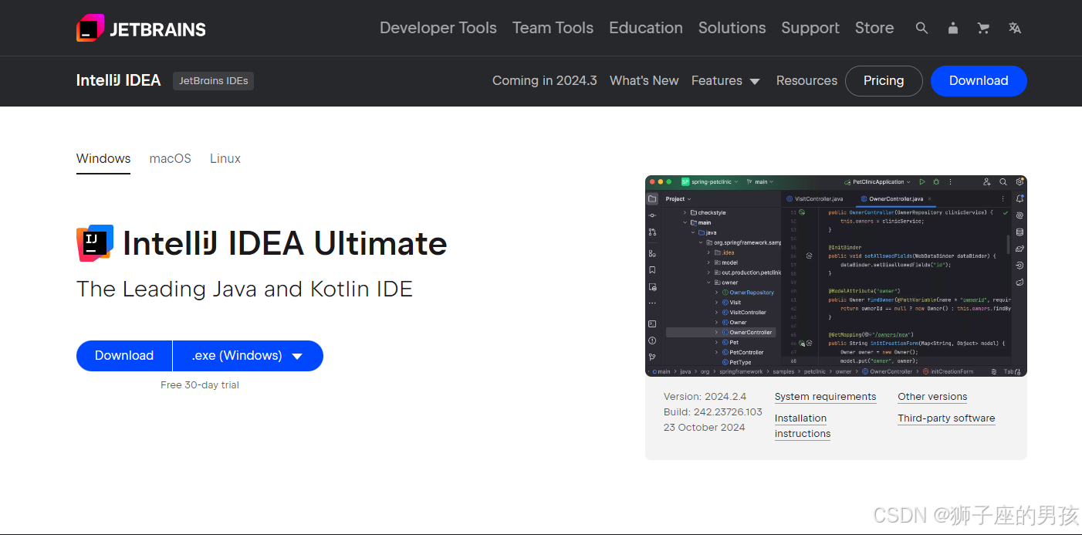
Task: Click the '23 October 2024' date text
Action: pos(705,428)
